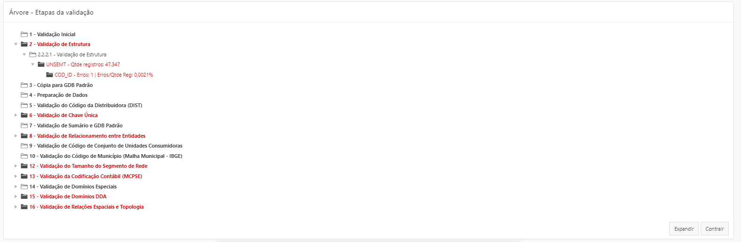
Task: Click folder icon beside 10 - Validação do Código de Município
Action: [24, 156]
